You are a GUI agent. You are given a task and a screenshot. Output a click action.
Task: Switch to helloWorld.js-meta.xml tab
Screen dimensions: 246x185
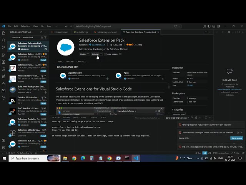(x=106, y=32)
